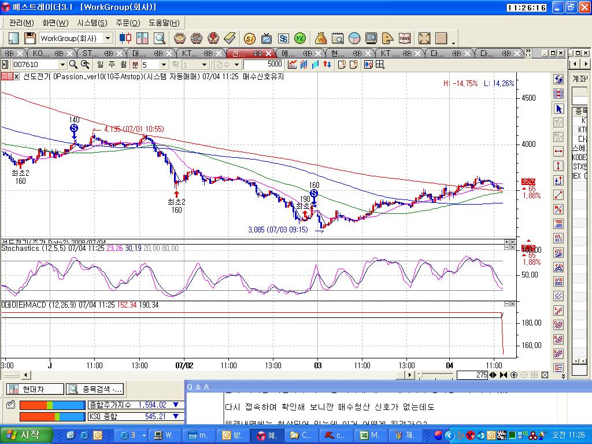Open the 주문(O) menu
592x444 pixels.
tap(127, 23)
